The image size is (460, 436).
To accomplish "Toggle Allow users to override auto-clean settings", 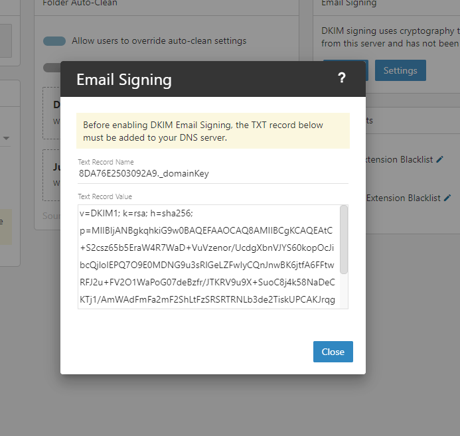I will click(54, 41).
